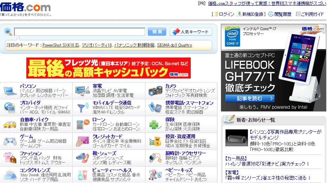Open keyword link PowerShot SX410 IS
This screenshot has width=327, height=183.
pyautogui.click(x=61, y=45)
